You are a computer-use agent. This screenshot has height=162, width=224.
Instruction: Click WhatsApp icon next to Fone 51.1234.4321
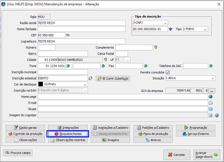(68, 66)
